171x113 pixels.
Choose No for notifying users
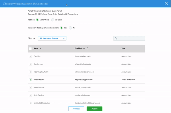click(x=70, y=28)
